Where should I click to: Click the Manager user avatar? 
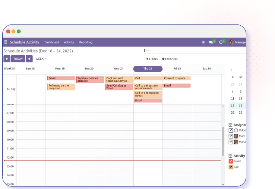pos(231,42)
